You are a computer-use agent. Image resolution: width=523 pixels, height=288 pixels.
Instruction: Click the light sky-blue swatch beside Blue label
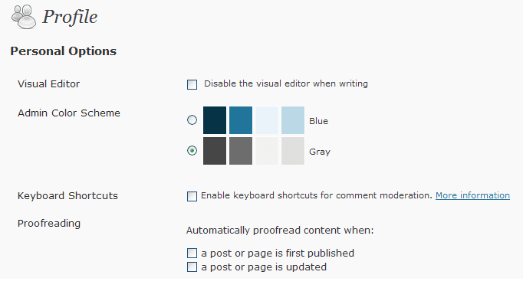tap(293, 120)
